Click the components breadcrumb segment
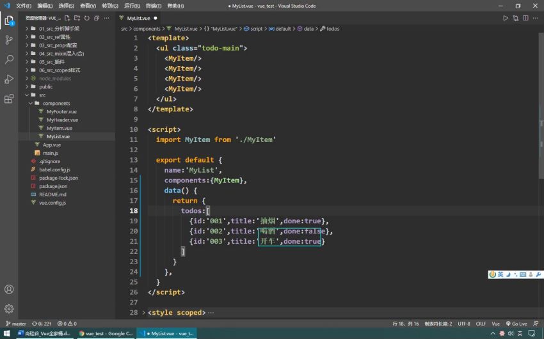This screenshot has width=544, height=339. [147, 29]
